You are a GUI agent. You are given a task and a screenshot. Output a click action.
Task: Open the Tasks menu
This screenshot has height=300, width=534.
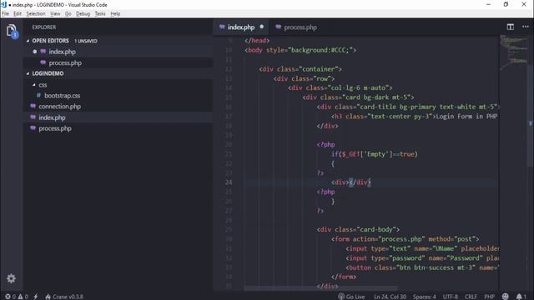[100, 13]
